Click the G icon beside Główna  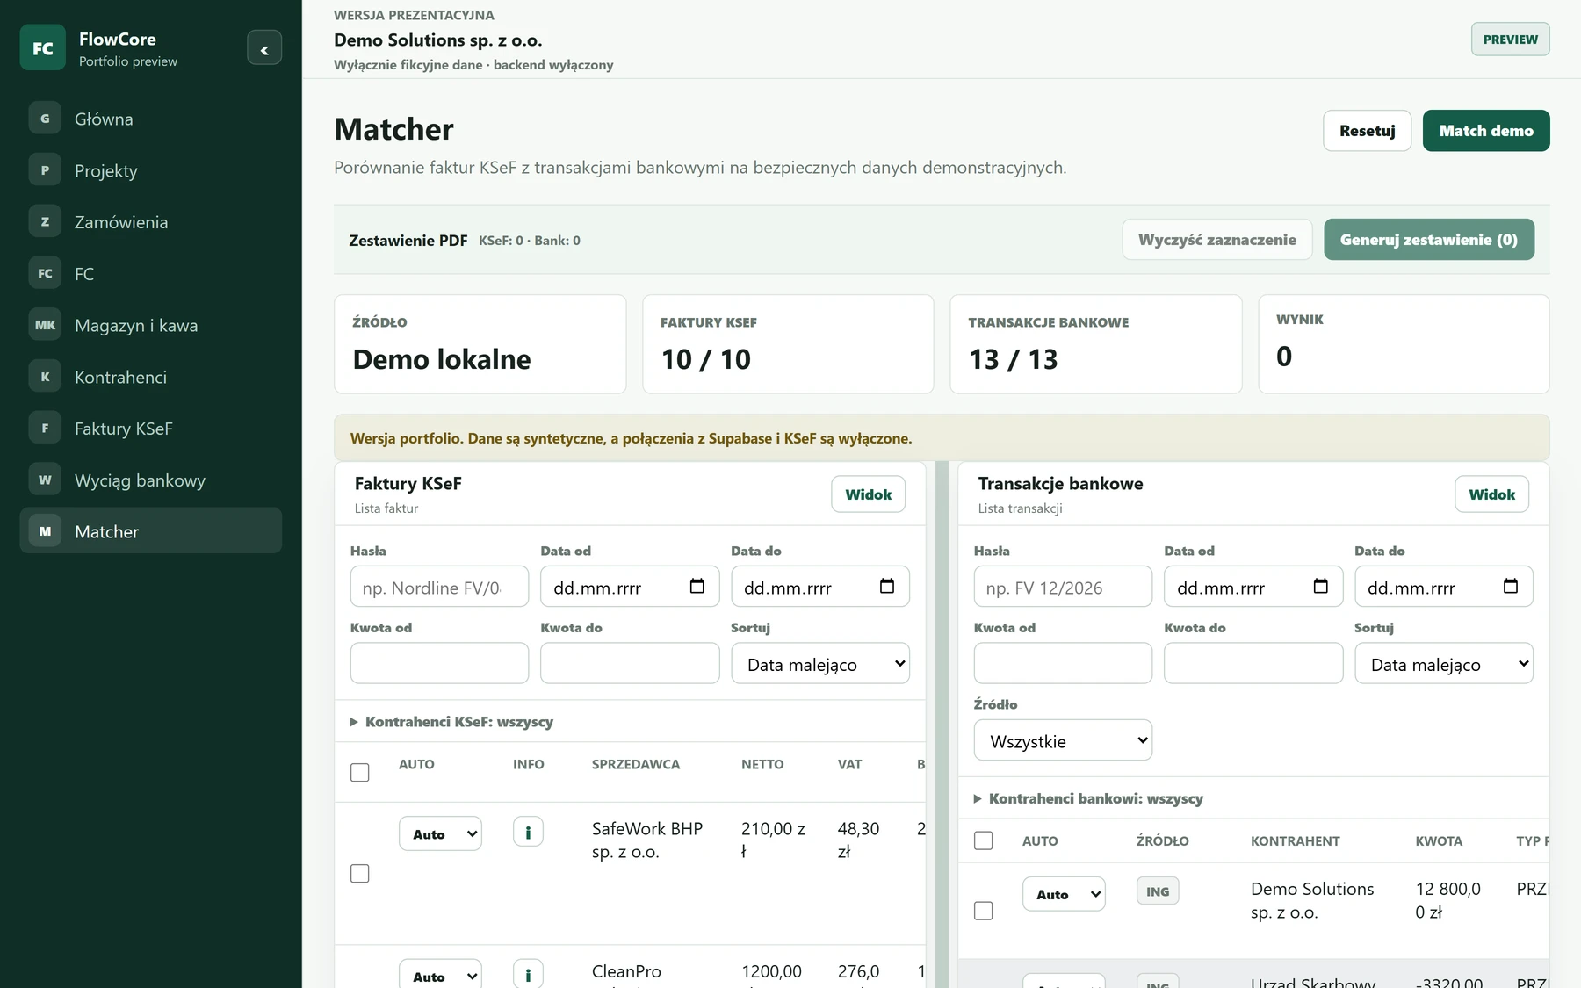pos(45,119)
